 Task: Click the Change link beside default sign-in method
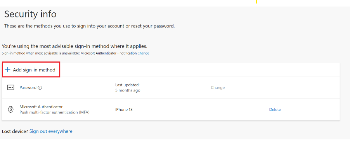click(143, 53)
